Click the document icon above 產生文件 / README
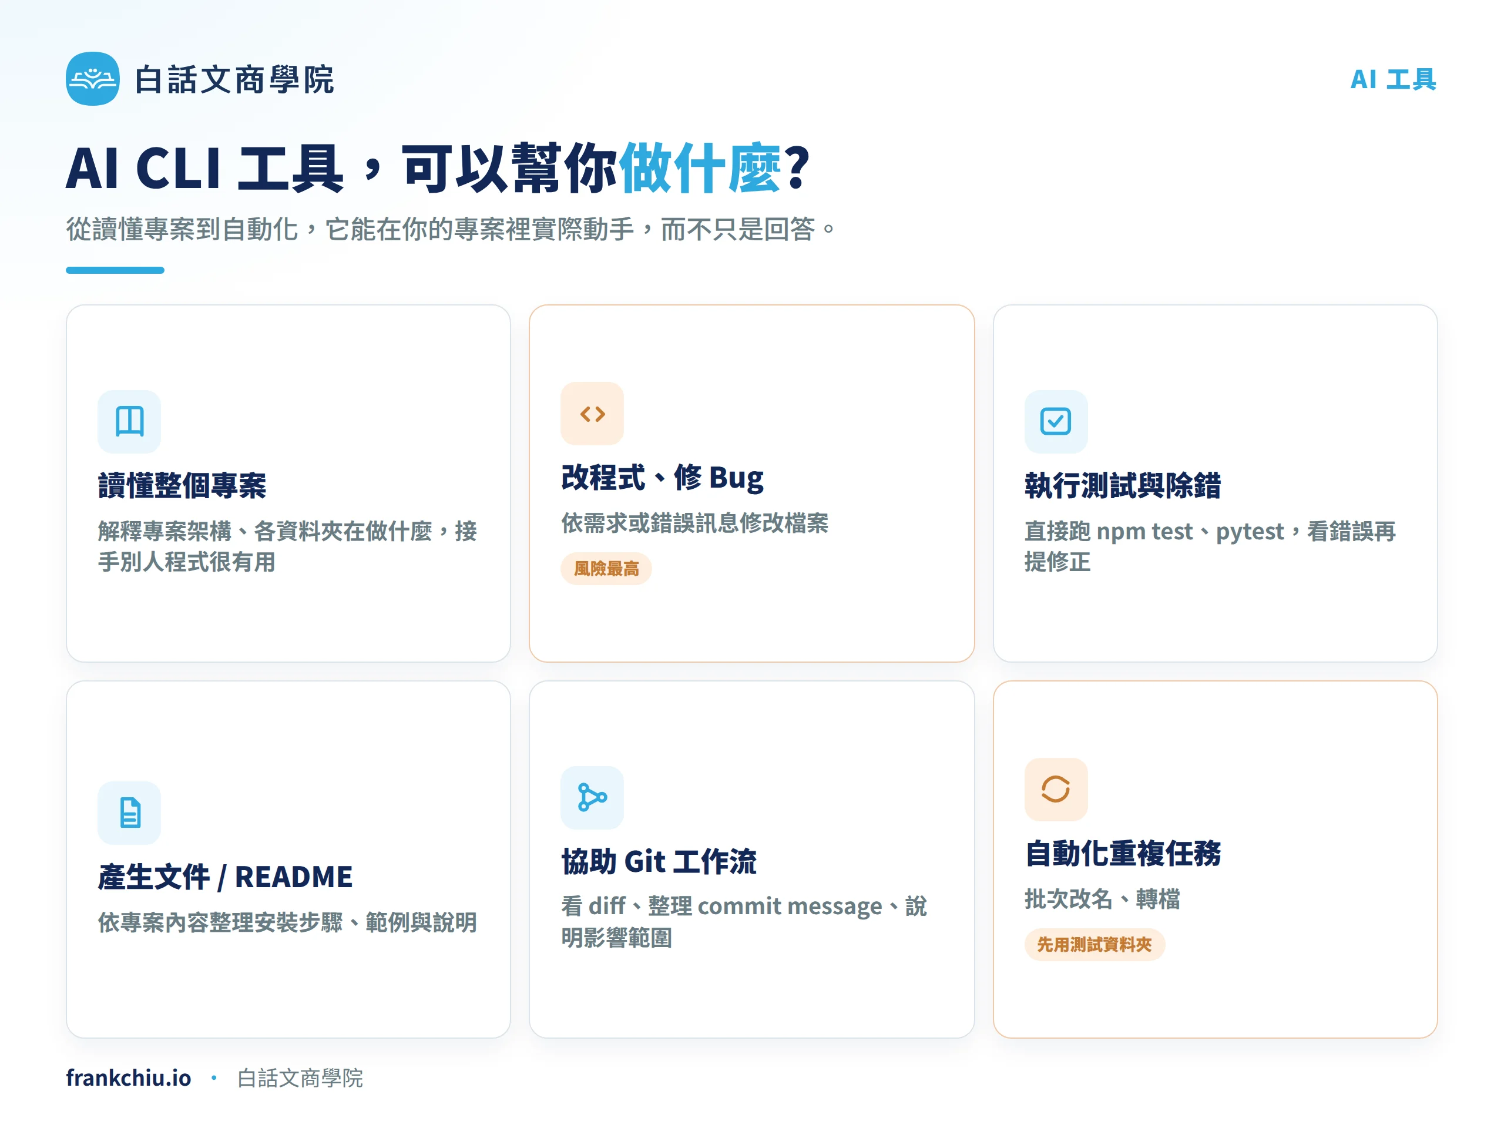 pyautogui.click(x=129, y=813)
